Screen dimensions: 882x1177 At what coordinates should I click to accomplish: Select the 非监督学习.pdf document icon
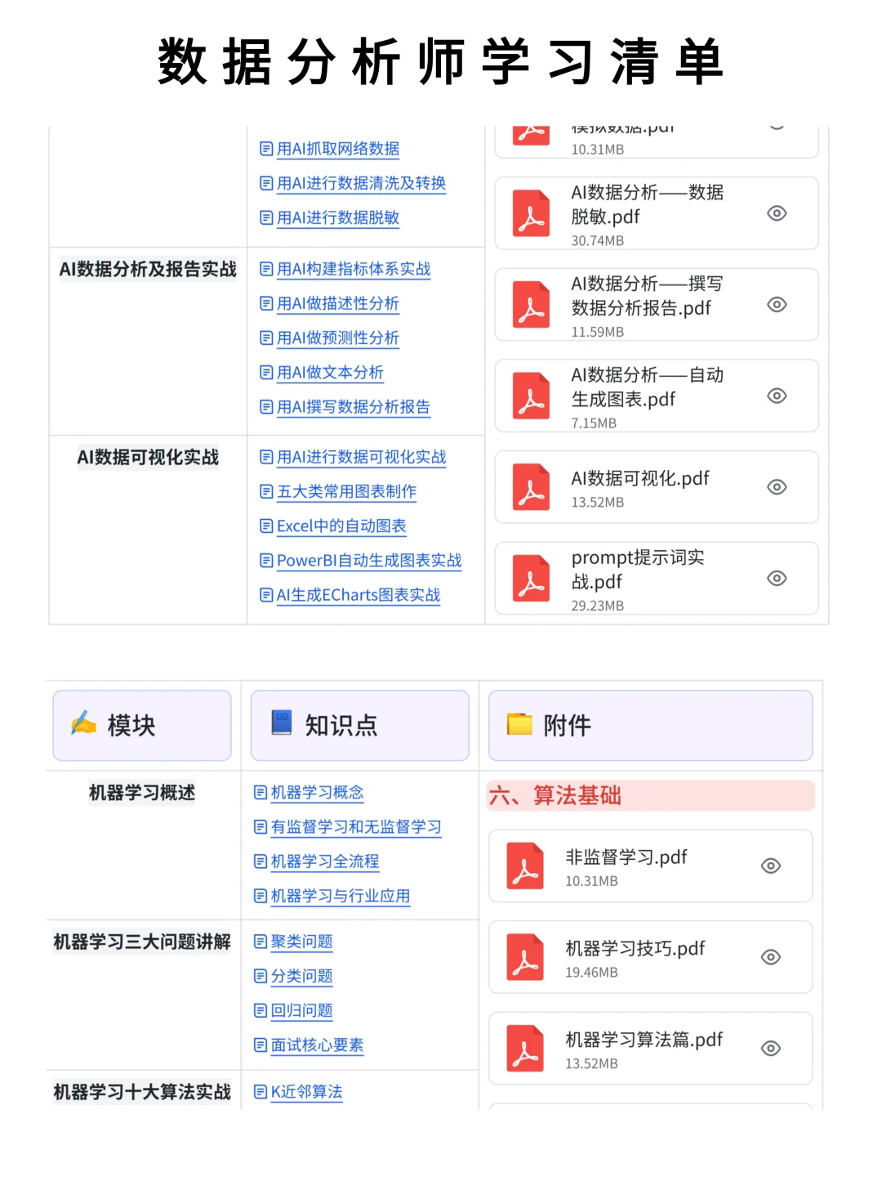(x=525, y=866)
